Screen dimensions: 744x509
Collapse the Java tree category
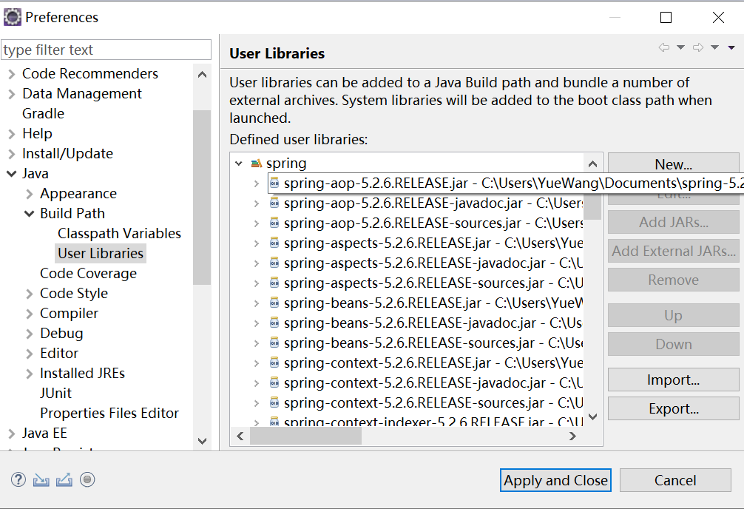pos(11,174)
